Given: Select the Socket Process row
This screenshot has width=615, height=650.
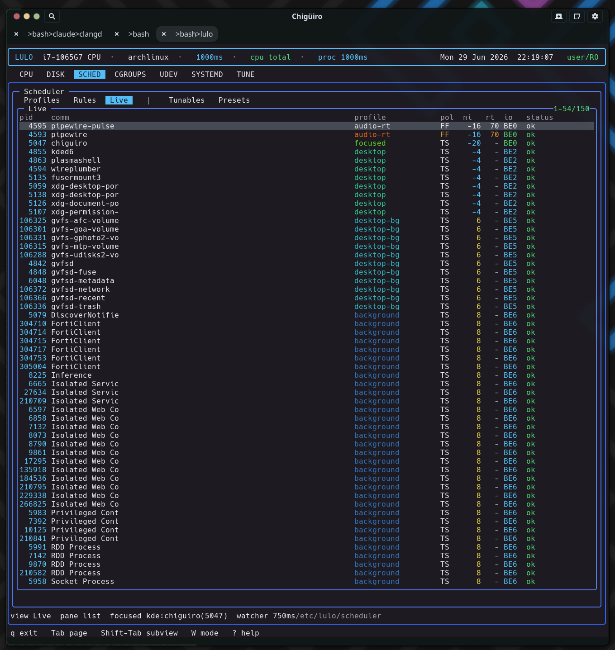Looking at the screenshot, I should (307, 581).
